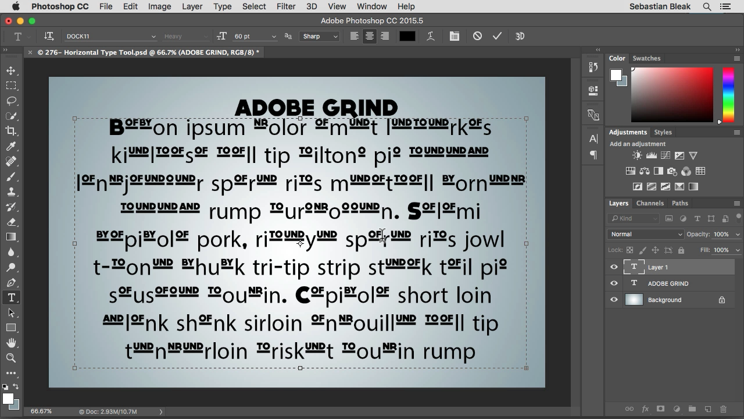Screen dimensions: 744x419
Task: Select the Clone Stamp tool
Action: [11, 191]
